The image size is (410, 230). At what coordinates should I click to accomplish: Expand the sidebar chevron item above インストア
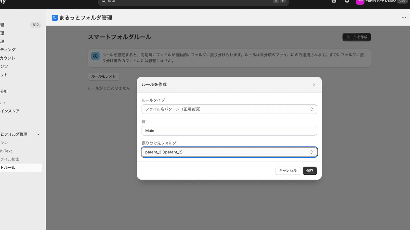4,103
